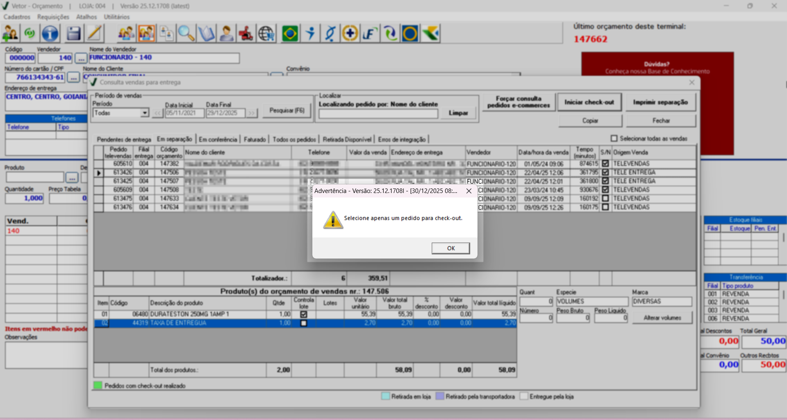Open the Período dropdown set to Todas
787x420 pixels.
pyautogui.click(x=144, y=113)
